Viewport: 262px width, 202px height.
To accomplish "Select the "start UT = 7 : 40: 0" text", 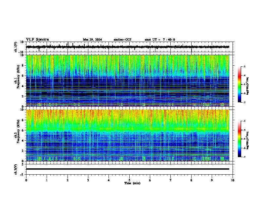I will point(160,40).
